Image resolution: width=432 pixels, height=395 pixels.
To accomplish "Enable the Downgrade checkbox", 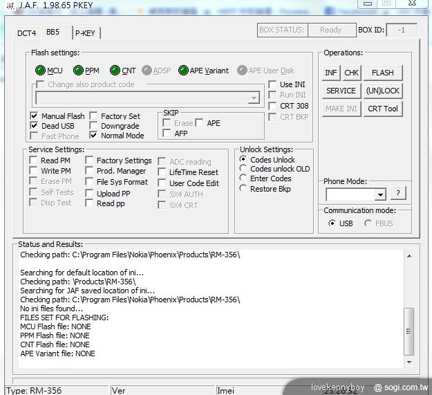I will (93, 125).
